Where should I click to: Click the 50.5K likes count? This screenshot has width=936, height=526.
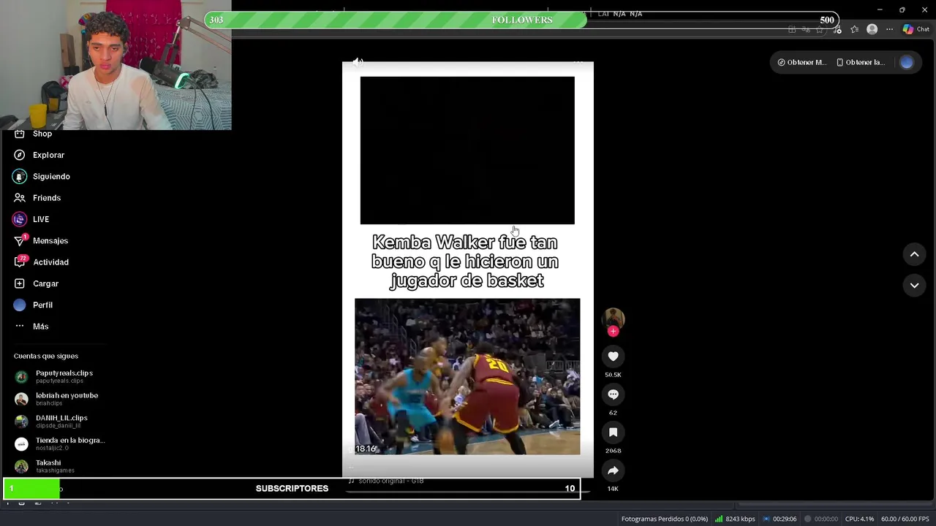613,375
